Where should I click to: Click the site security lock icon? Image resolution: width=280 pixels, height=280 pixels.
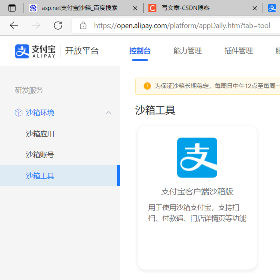click(83, 25)
